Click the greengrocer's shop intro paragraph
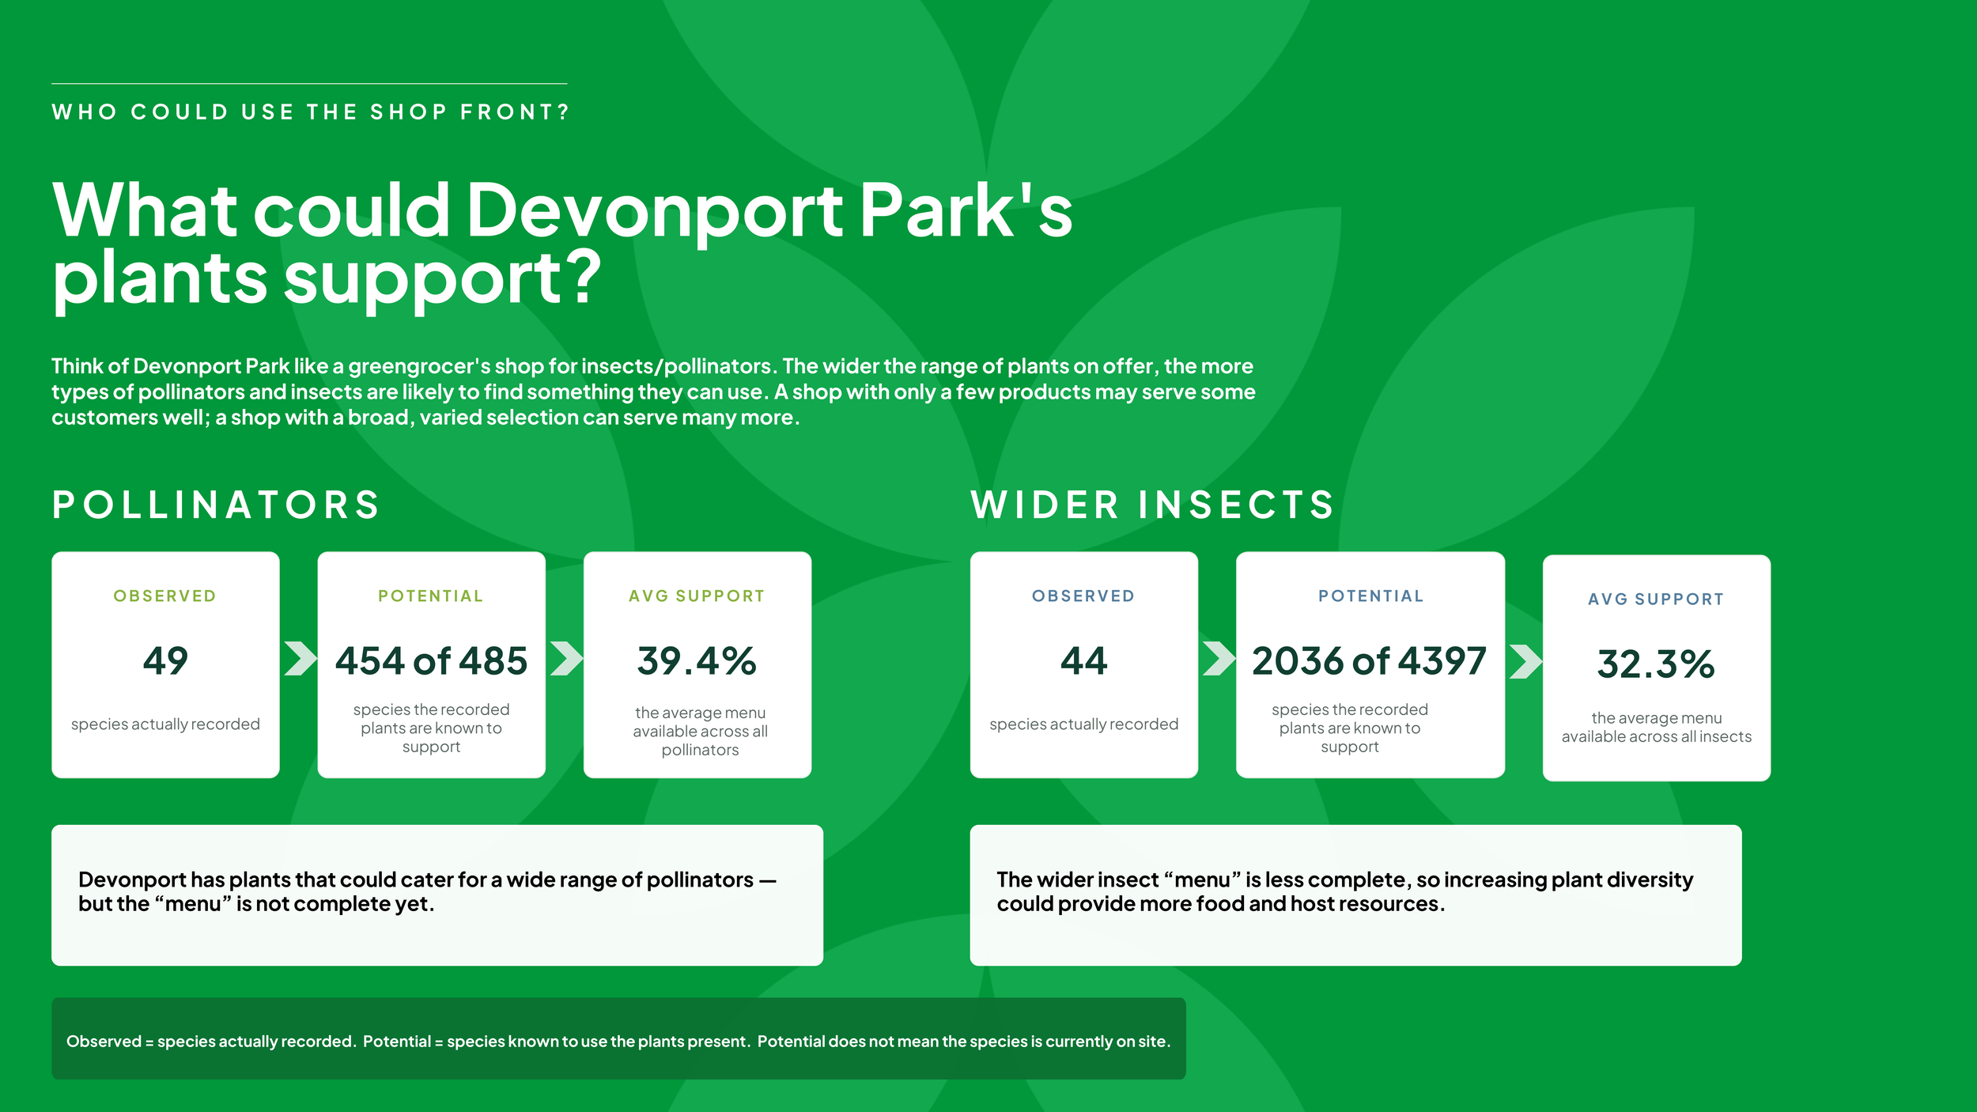Image resolution: width=1977 pixels, height=1112 pixels. click(x=653, y=391)
